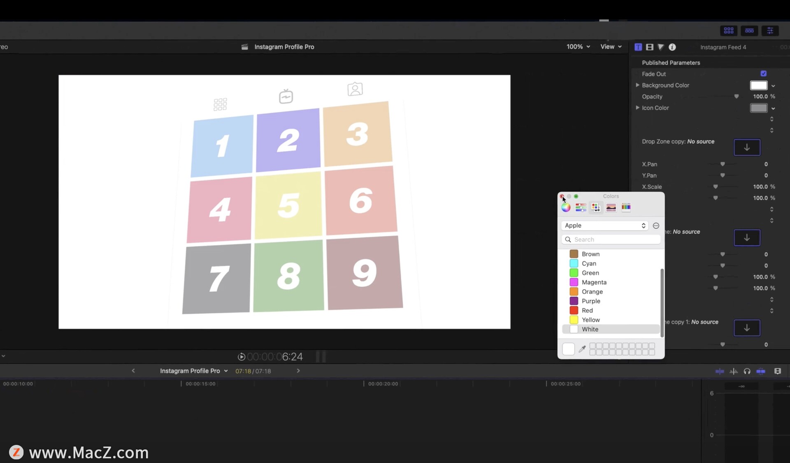The width and height of the screenshot is (790, 463).
Task: Switch to the color wheel picker
Action: point(566,207)
